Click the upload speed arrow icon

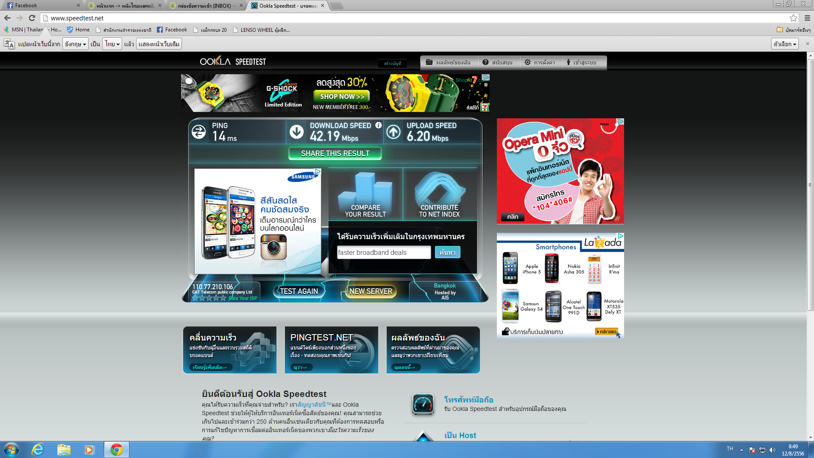393,132
